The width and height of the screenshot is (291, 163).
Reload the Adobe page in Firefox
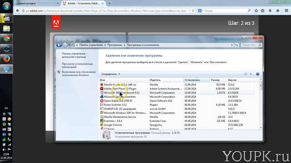click(x=193, y=11)
